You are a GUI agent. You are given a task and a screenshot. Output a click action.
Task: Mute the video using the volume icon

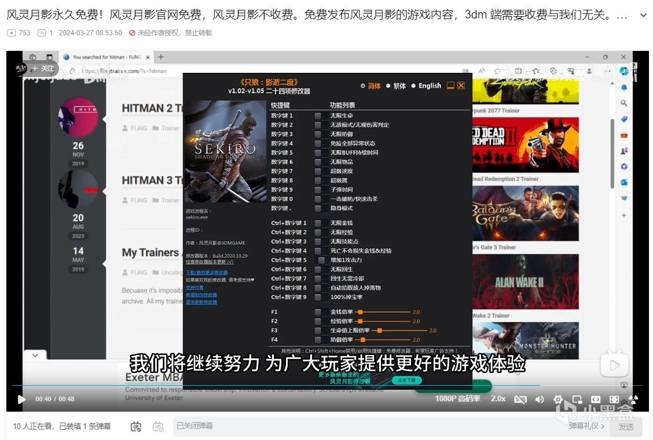click(540, 400)
